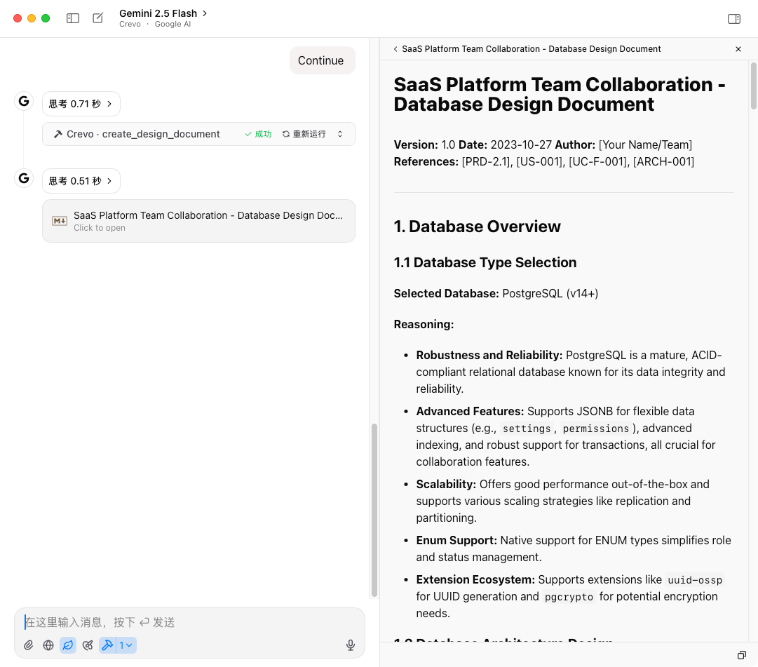Expand create_design_document tool call details
Image resolution: width=758 pixels, height=667 pixels.
click(x=340, y=134)
